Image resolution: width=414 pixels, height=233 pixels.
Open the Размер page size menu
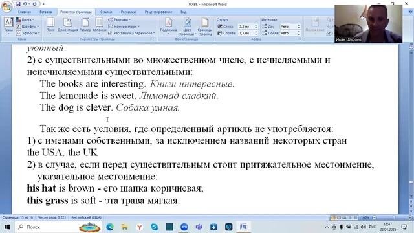tap(85, 27)
